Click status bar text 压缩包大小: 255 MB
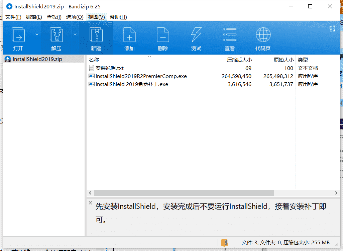This screenshot has height=251, width=343. tap(307, 243)
